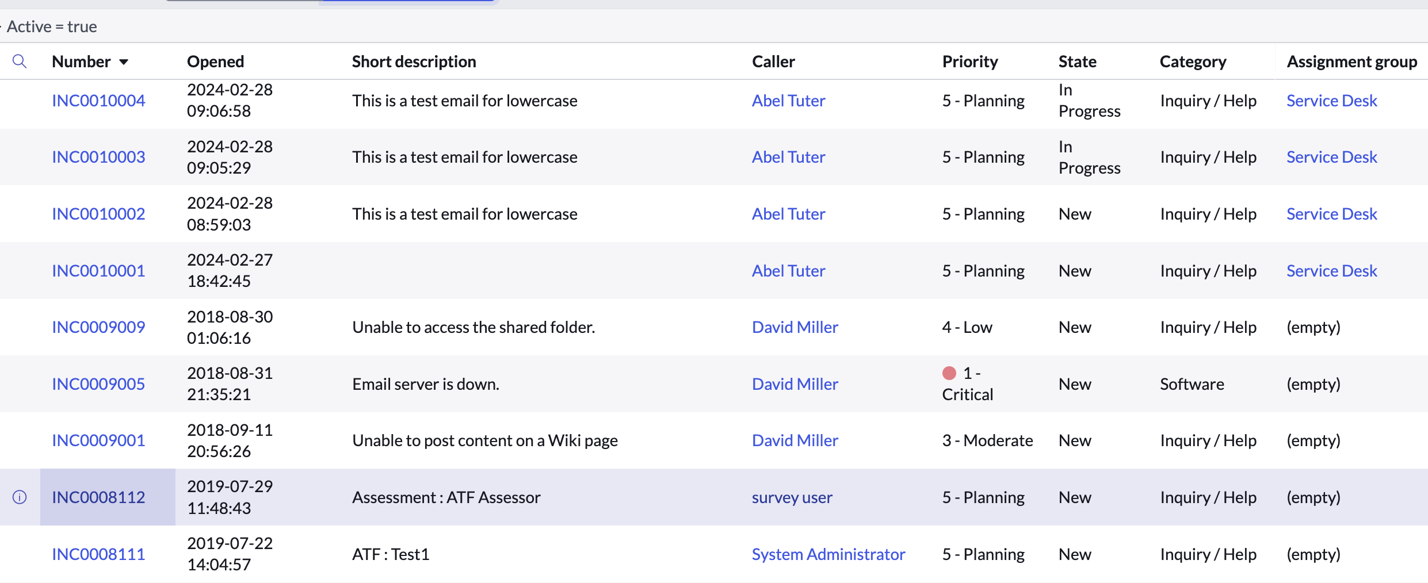1428x583 pixels.
Task: Open the info preview icon for INC0008112
Action: click(x=20, y=497)
